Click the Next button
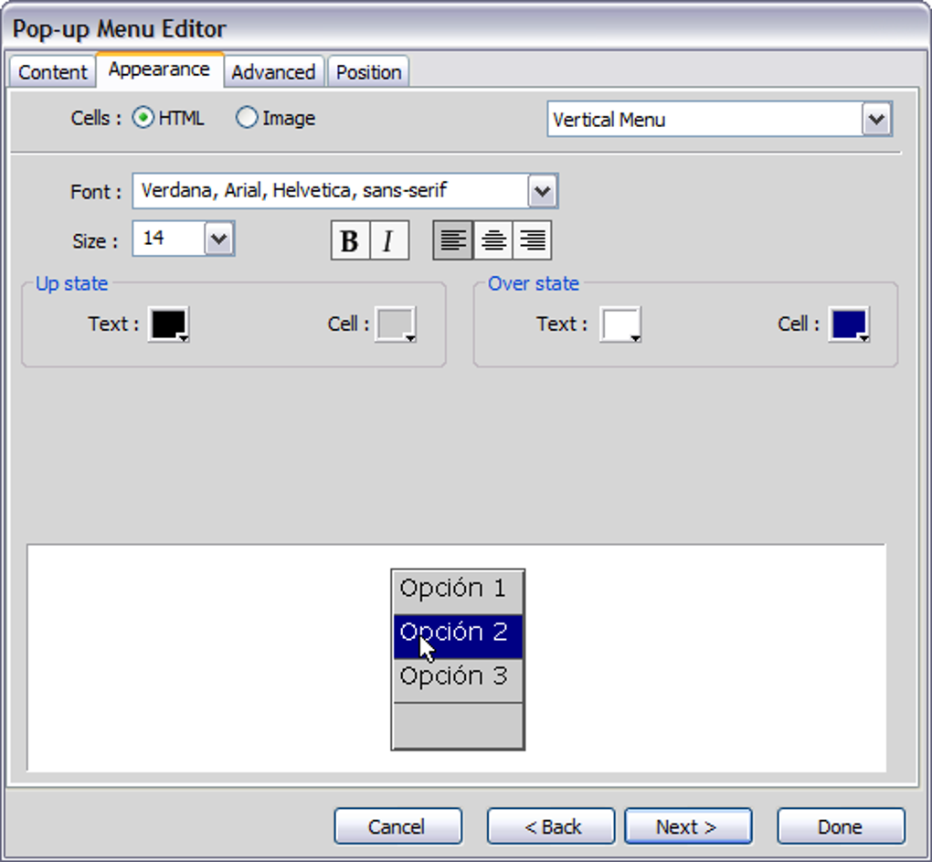The width and height of the screenshot is (932, 862). tap(688, 826)
